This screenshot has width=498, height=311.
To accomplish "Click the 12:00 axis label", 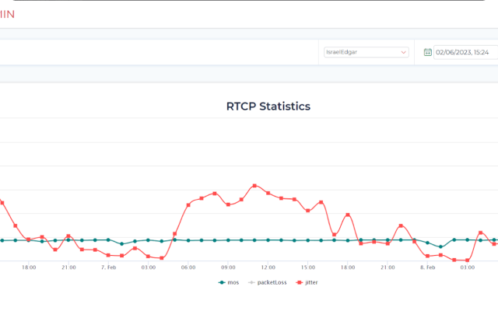I will click(x=268, y=267).
